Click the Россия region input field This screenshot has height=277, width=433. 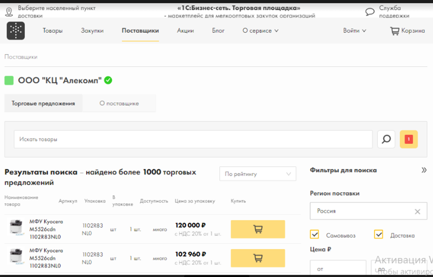coord(369,211)
